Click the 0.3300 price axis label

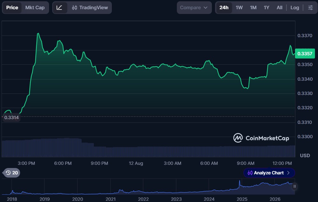[305, 137]
